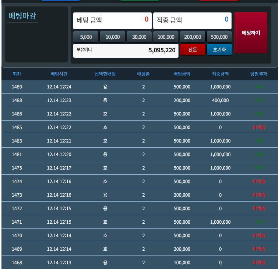The width and height of the screenshot is (278, 269).
Task: Click the 배팅시간 column header
Action: point(59,74)
